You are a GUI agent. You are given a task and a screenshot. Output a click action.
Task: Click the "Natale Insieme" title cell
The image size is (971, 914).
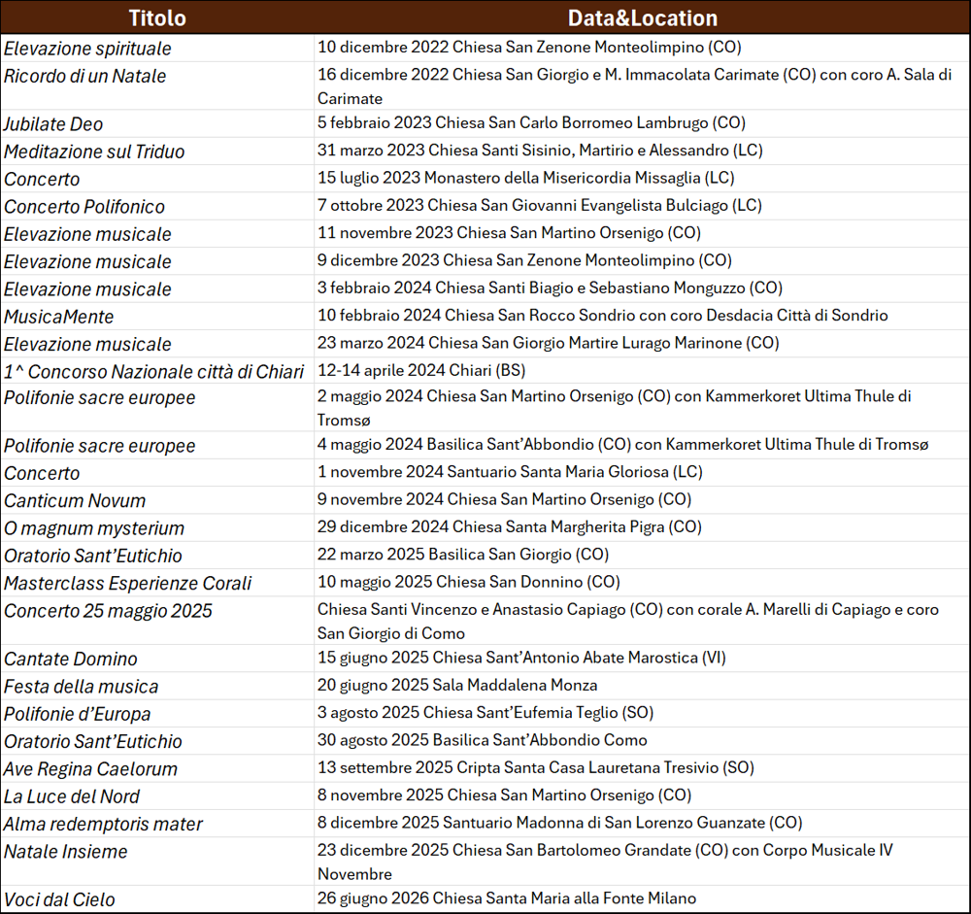tap(157, 862)
